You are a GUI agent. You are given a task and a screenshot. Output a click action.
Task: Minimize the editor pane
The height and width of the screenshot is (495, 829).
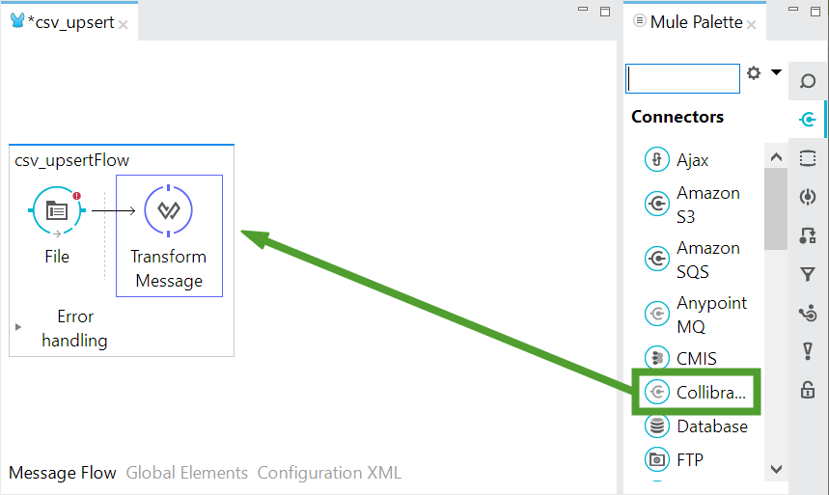point(583,9)
